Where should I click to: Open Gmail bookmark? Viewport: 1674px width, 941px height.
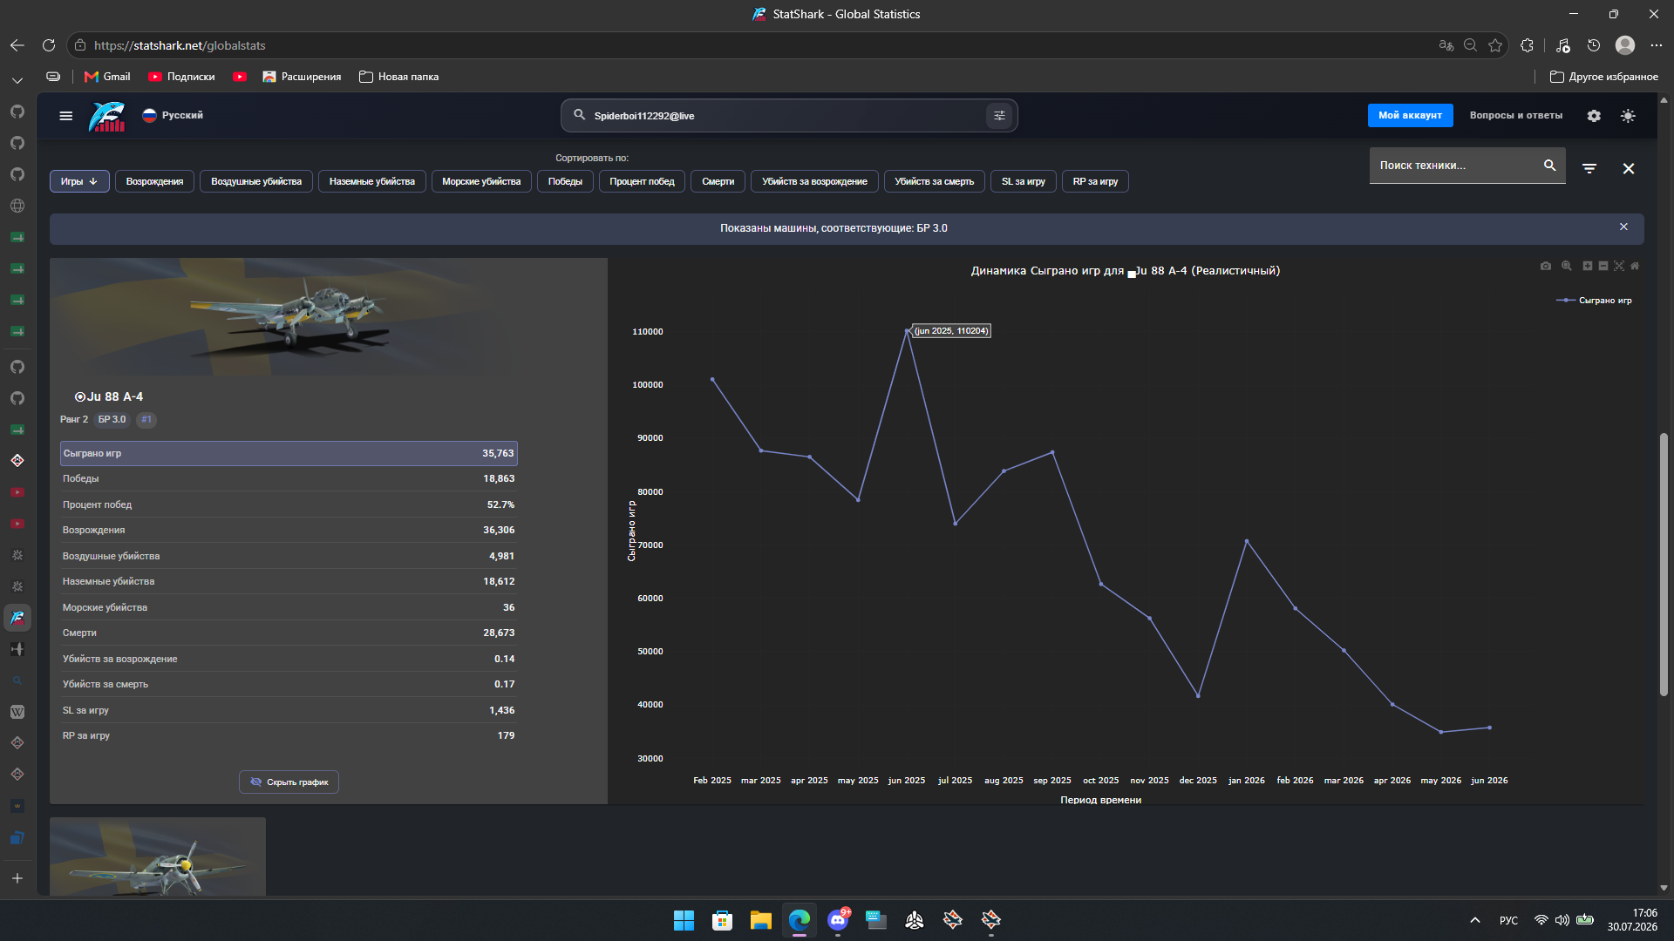tap(107, 77)
